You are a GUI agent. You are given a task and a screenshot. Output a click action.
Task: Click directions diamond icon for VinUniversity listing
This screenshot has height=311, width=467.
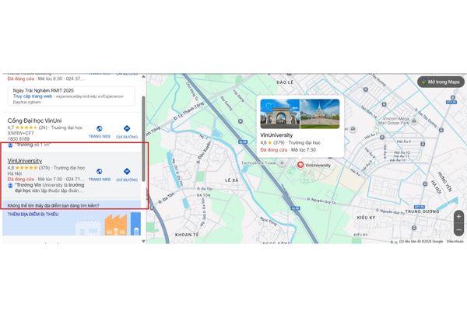click(127, 171)
